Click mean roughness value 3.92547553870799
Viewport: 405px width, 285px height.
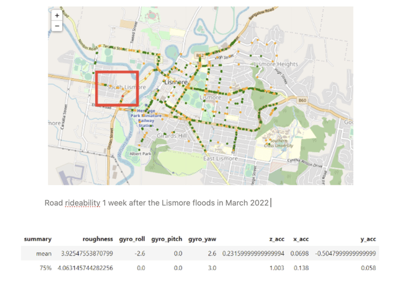click(x=87, y=254)
